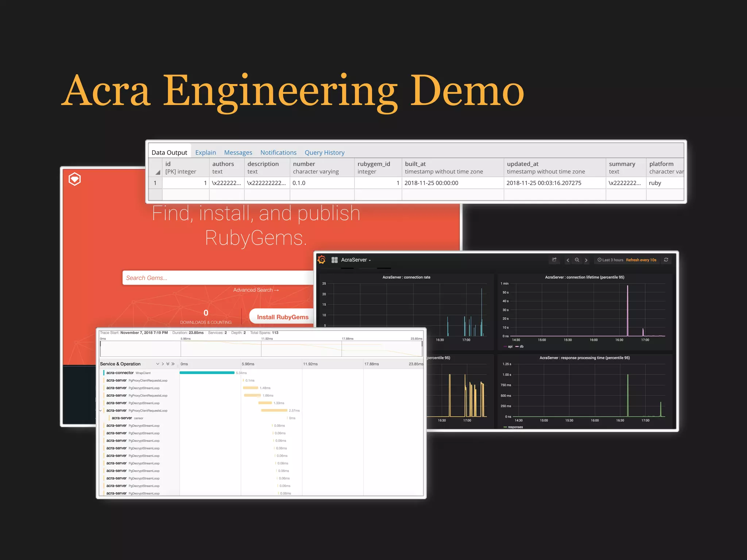Image resolution: width=747 pixels, height=560 pixels.
Task: Click the 2018-11-25 00:03:16.207275 cell
Action: (x=555, y=183)
